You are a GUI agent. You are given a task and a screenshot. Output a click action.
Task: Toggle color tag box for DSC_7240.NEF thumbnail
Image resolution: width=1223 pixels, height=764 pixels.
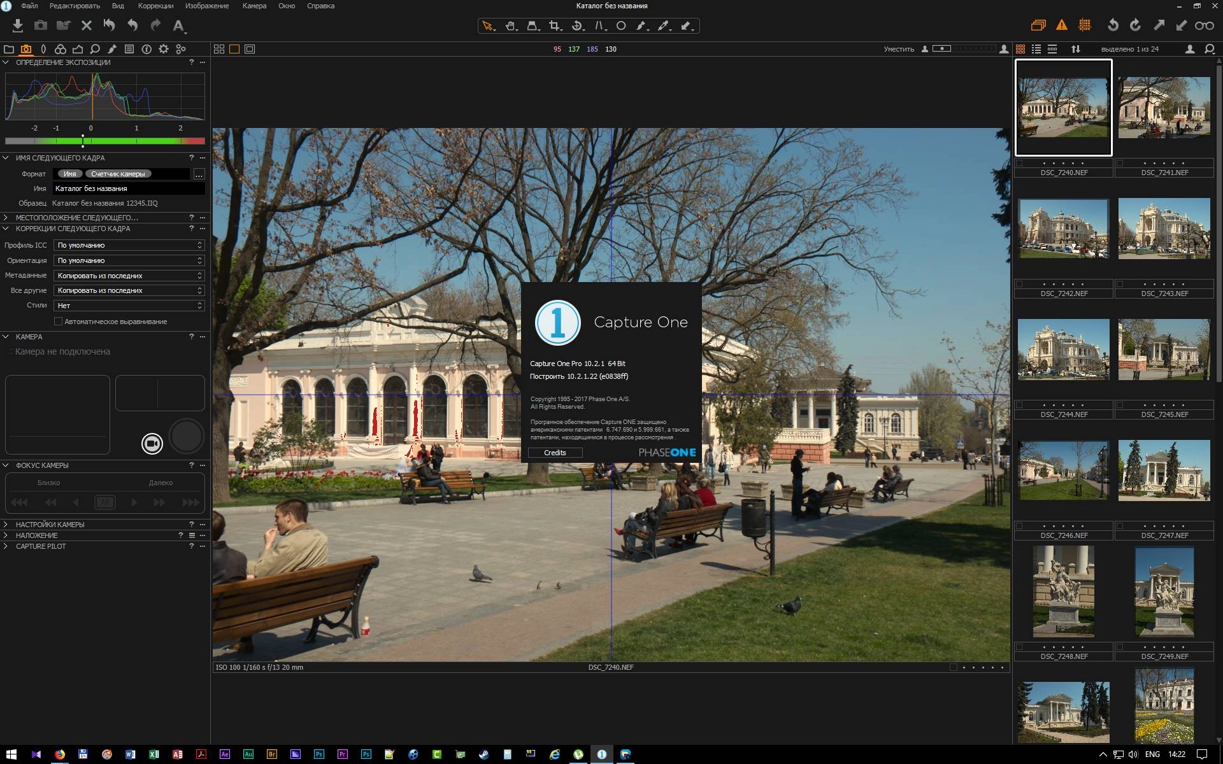point(1020,163)
